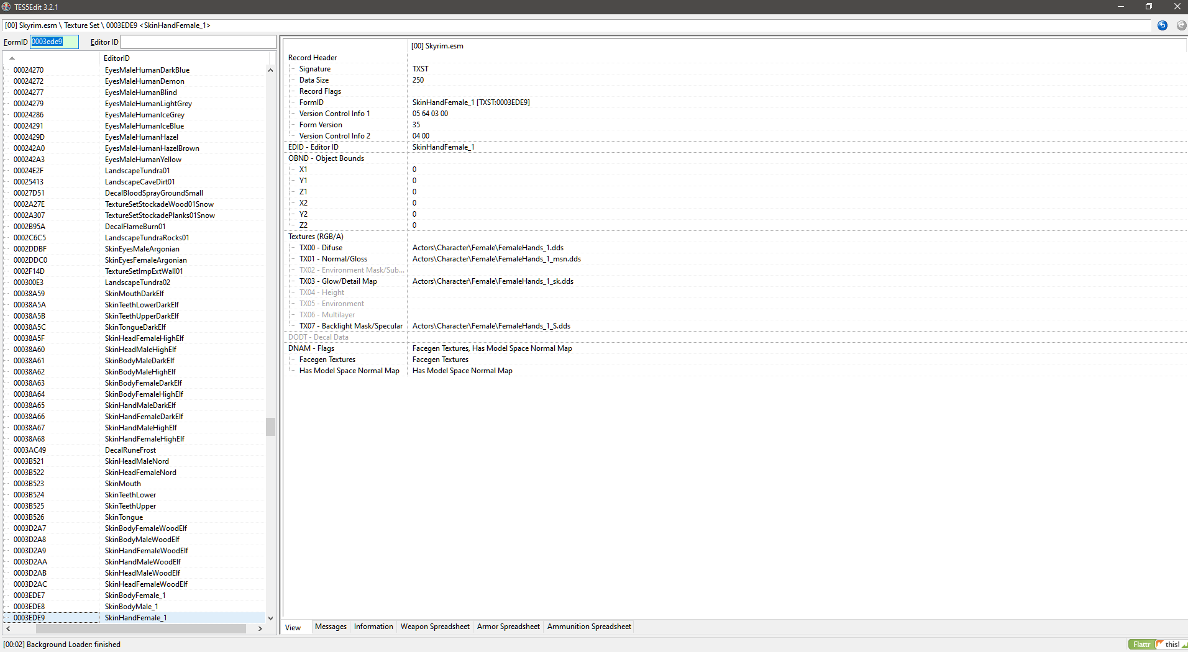Viewport: 1188px width, 652px height.
Task: Open the Ammunition Spreadsheet tab
Action: click(589, 627)
